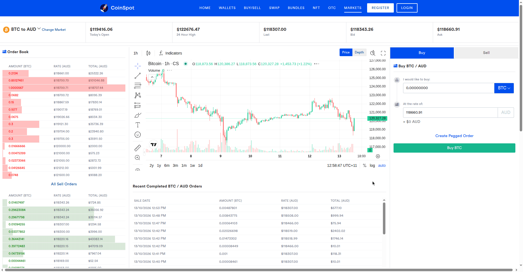
Task: Open the Indicators menu
Action: pos(171,53)
